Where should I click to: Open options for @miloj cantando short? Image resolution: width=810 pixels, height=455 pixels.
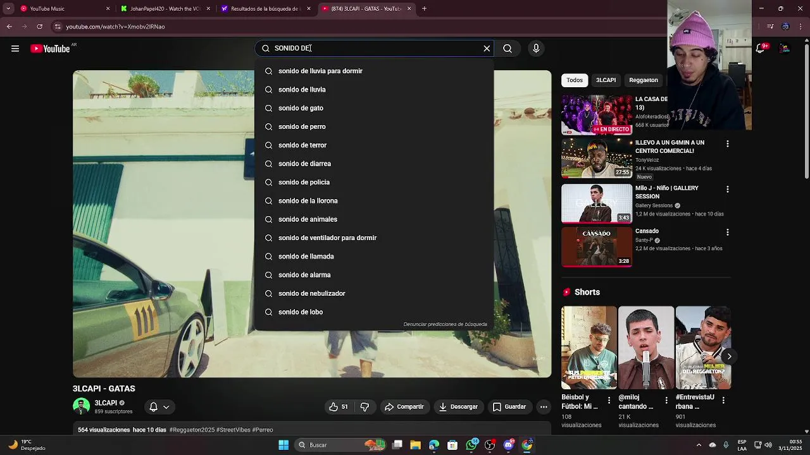[666, 400]
